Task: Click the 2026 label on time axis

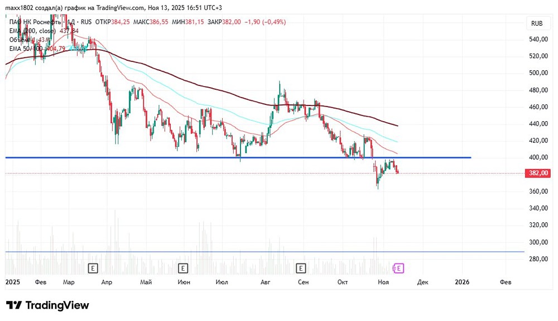Action: (x=462, y=282)
